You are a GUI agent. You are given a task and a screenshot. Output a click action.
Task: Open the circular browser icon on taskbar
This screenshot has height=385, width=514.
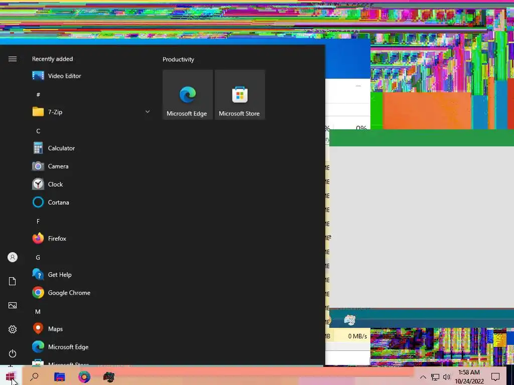pyautogui.click(x=84, y=377)
